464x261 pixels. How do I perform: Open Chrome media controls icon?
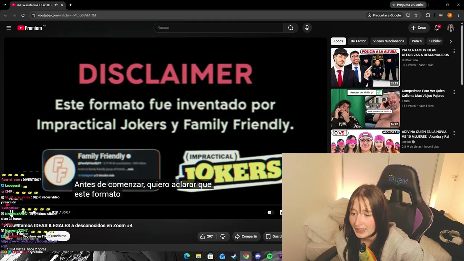441,15
